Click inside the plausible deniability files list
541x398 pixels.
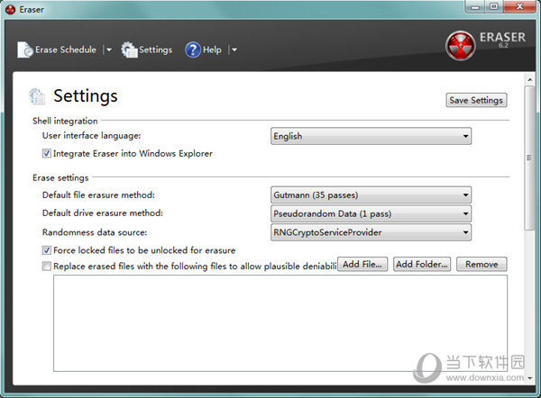[280, 323]
